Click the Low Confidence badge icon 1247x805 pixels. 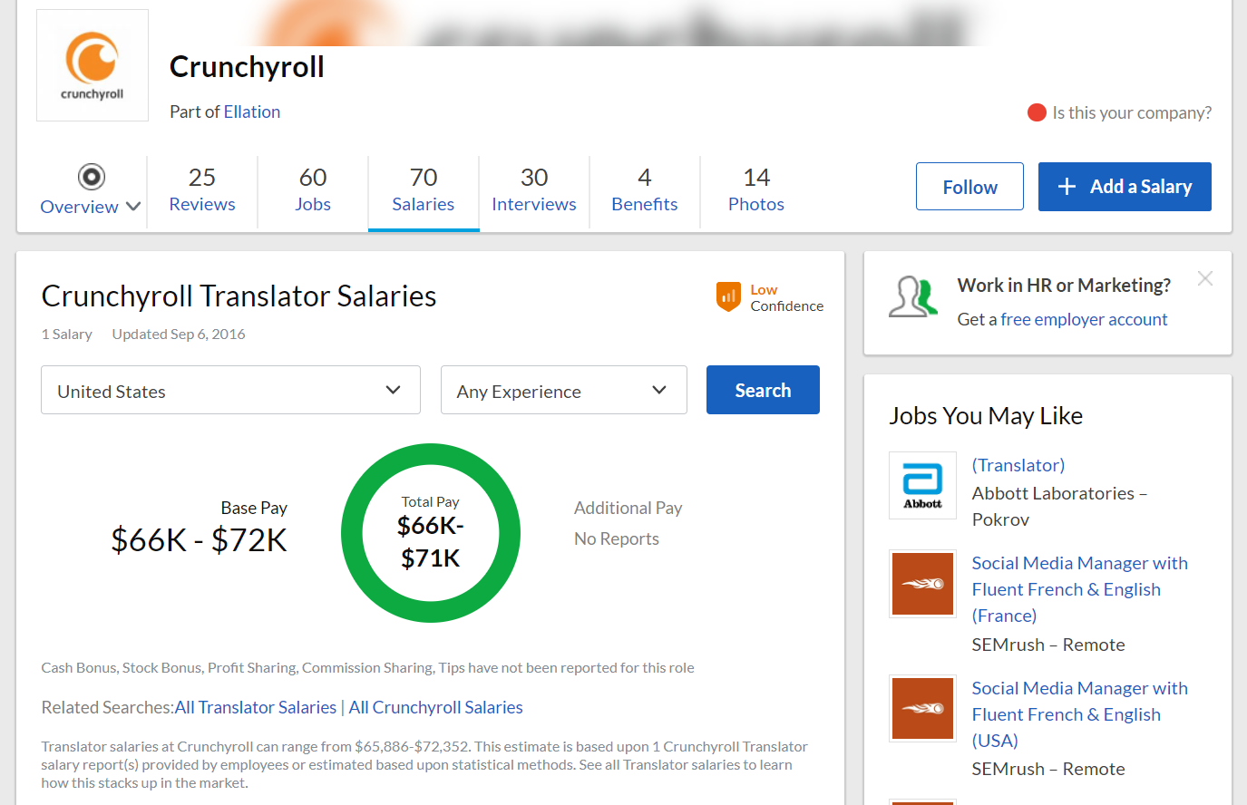(728, 296)
